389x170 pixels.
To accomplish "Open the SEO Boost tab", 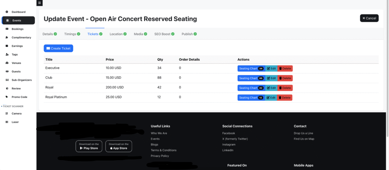I will coord(164,34).
